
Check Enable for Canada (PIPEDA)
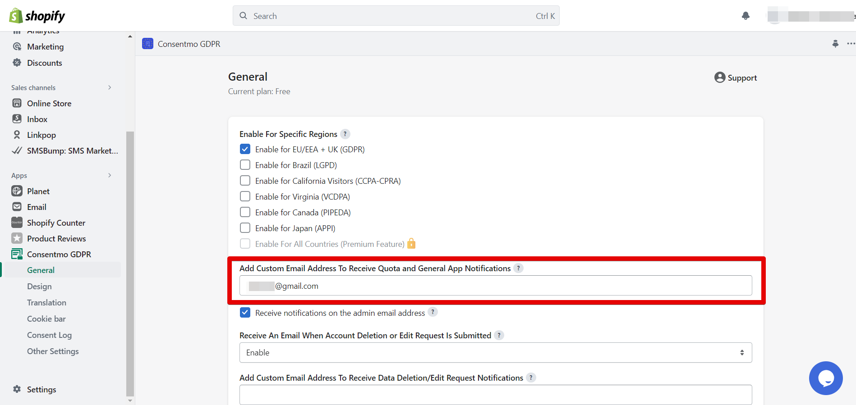tap(245, 212)
